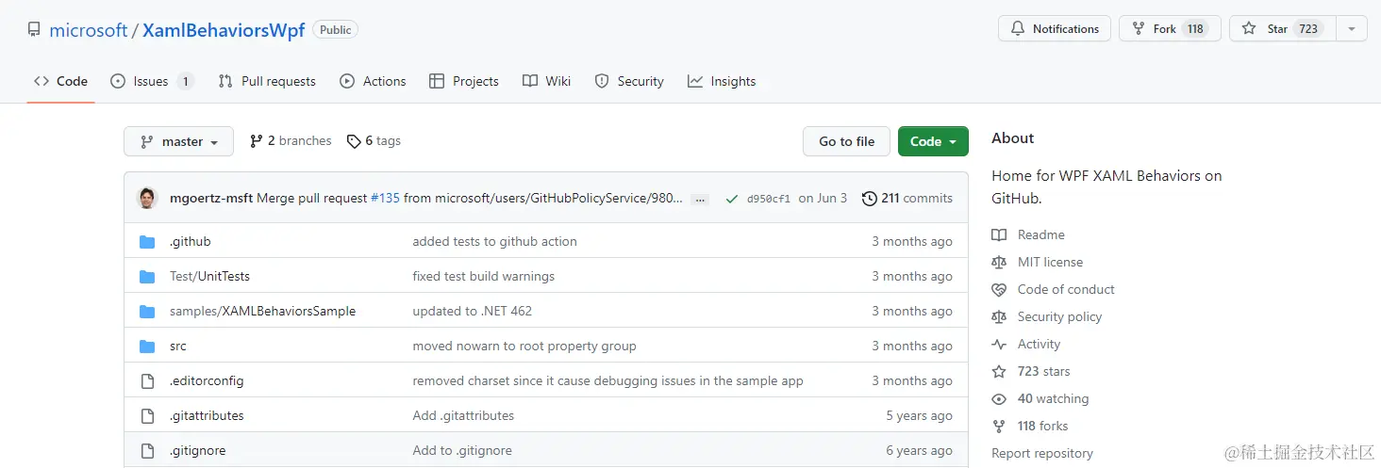Screen dimensions: 1381x468
Task: Click the Fork count 118 badge
Action: click(1195, 29)
